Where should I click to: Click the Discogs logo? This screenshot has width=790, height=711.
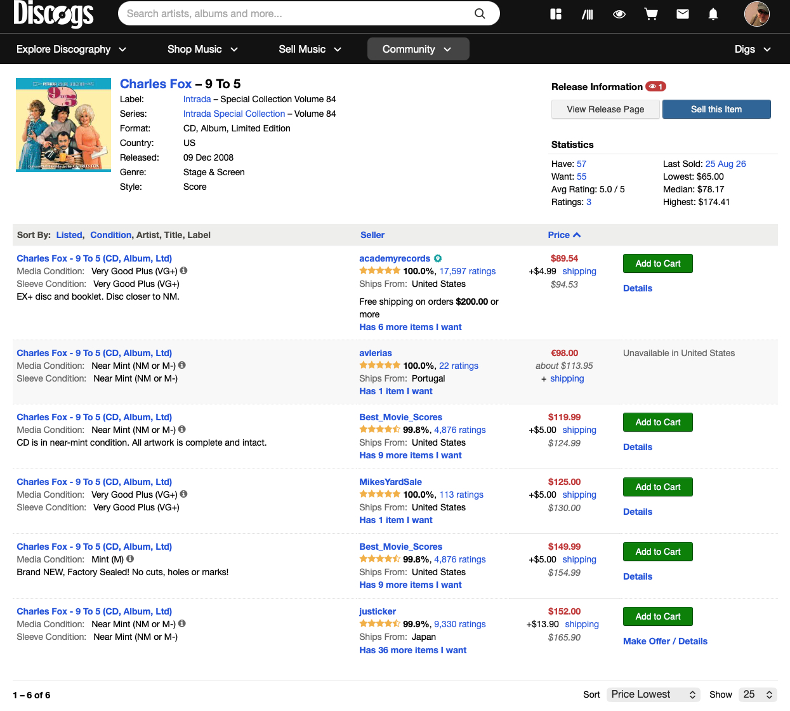tap(53, 14)
